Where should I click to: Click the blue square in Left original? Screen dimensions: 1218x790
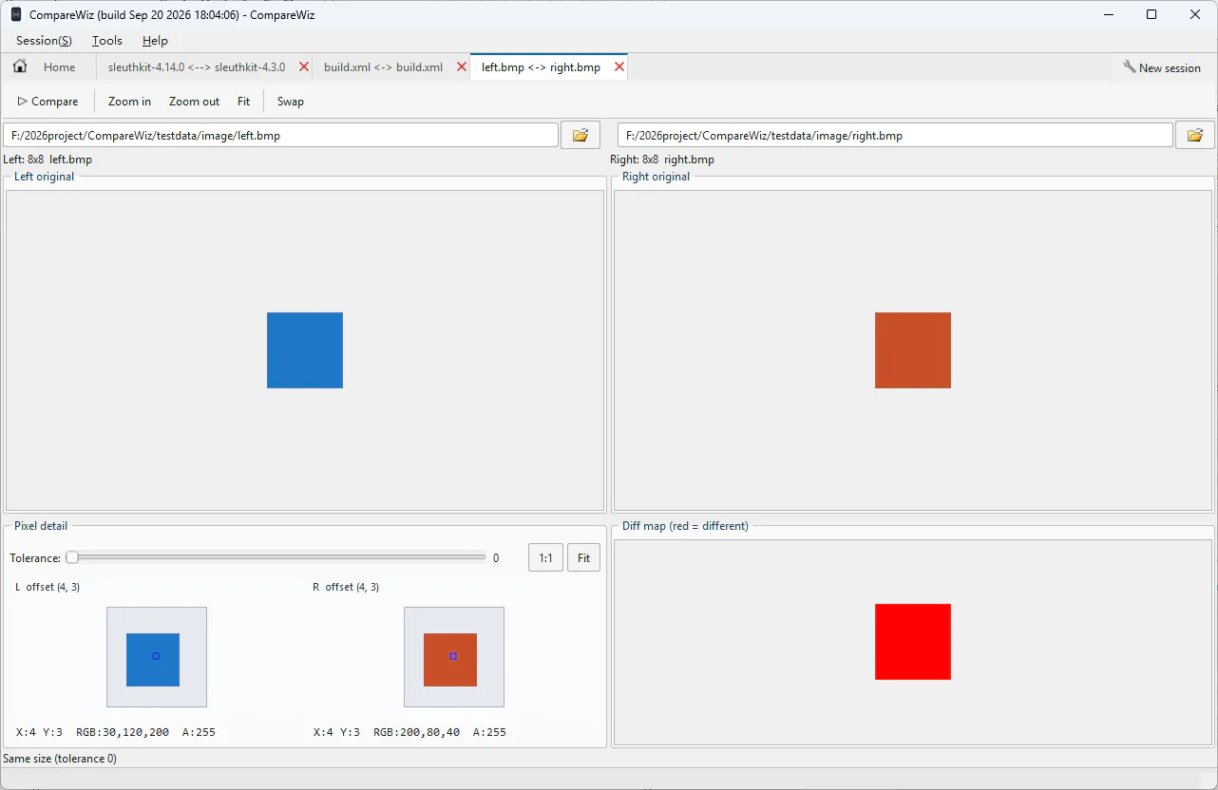[305, 350]
